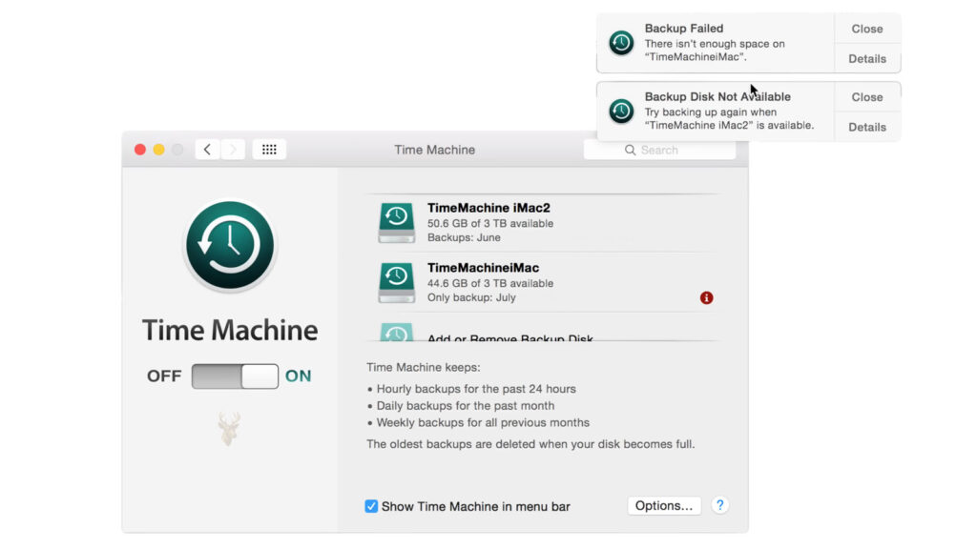
Task: Select the TimeMachineiMac disk icon
Action: coord(396,282)
